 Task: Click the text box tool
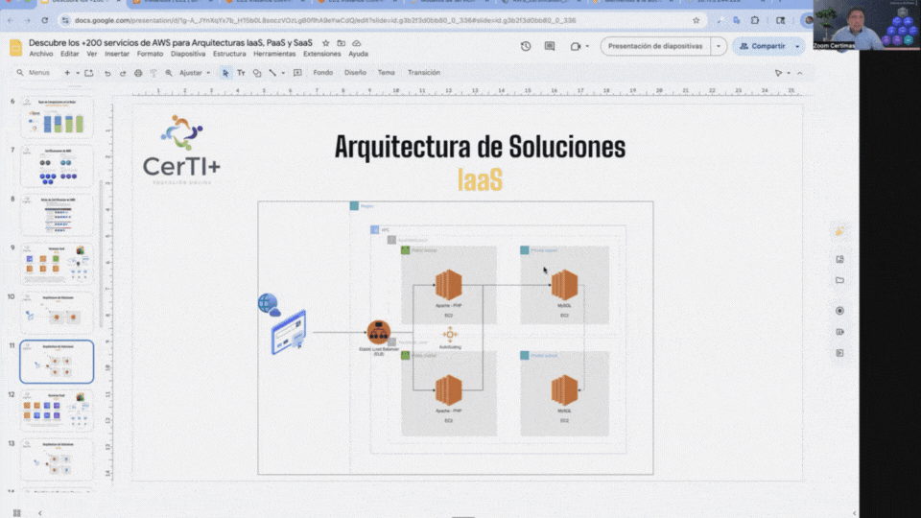pyautogui.click(x=242, y=73)
